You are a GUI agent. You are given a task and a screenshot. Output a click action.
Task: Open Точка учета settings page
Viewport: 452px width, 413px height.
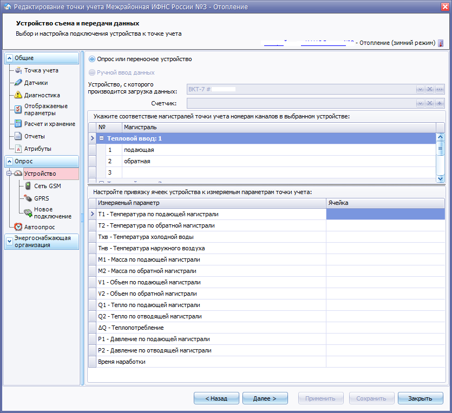[x=41, y=70]
